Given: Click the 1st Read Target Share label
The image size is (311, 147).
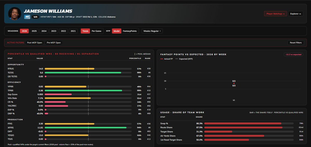Looking at the screenshot, I should (171, 140).
